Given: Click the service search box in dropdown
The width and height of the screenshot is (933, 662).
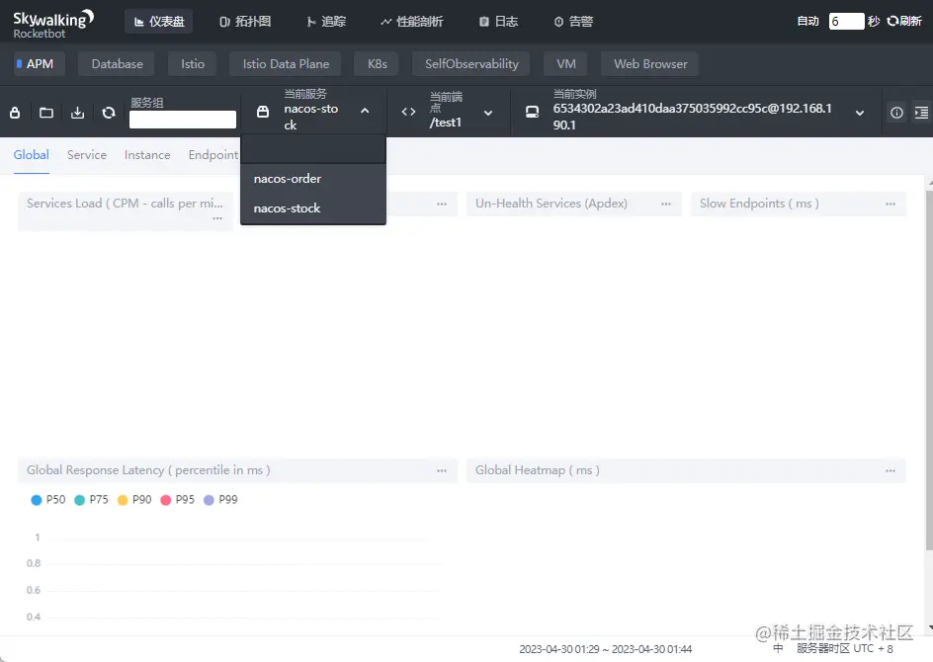Looking at the screenshot, I should point(313,149).
